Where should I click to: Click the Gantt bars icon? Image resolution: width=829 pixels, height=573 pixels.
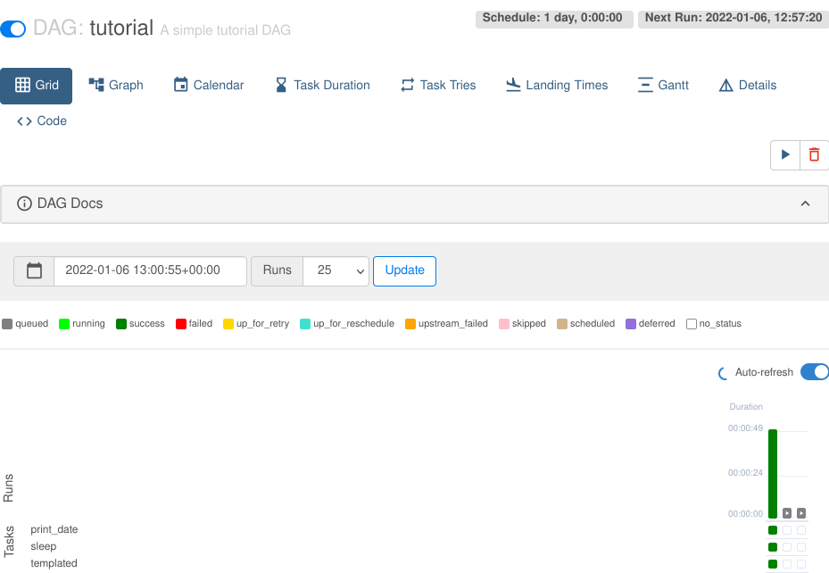[x=645, y=85]
